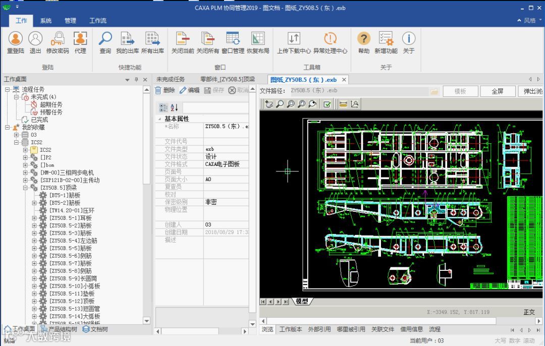
Task: Click the 保存 save button
Action: pyautogui.click(x=214, y=90)
